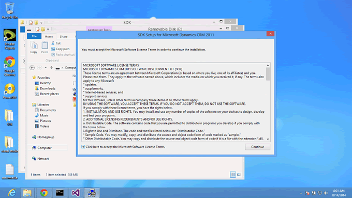Close the SDK Setup dialog
This screenshot has width=352, height=198.
point(270,34)
